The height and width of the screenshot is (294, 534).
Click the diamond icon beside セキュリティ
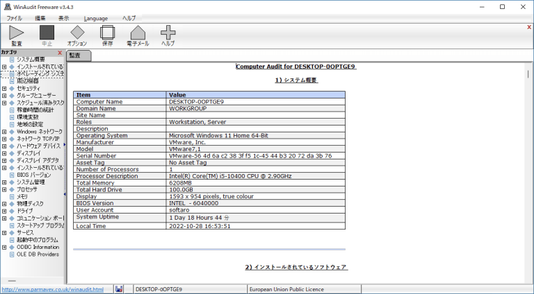click(x=12, y=88)
